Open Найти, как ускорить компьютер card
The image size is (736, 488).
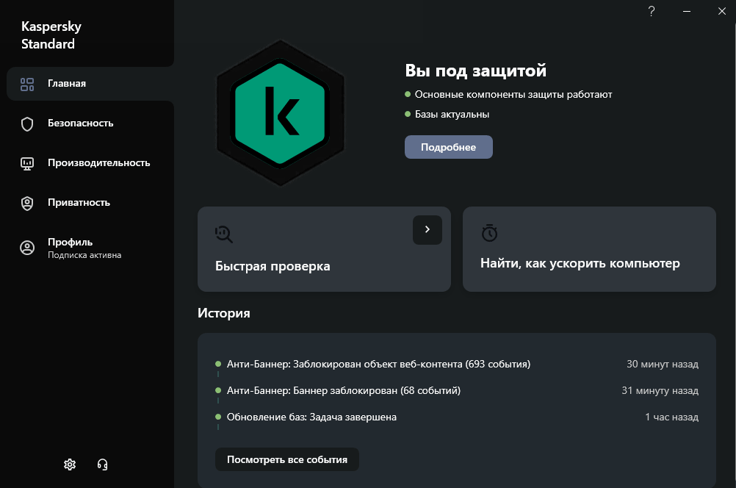coord(589,249)
